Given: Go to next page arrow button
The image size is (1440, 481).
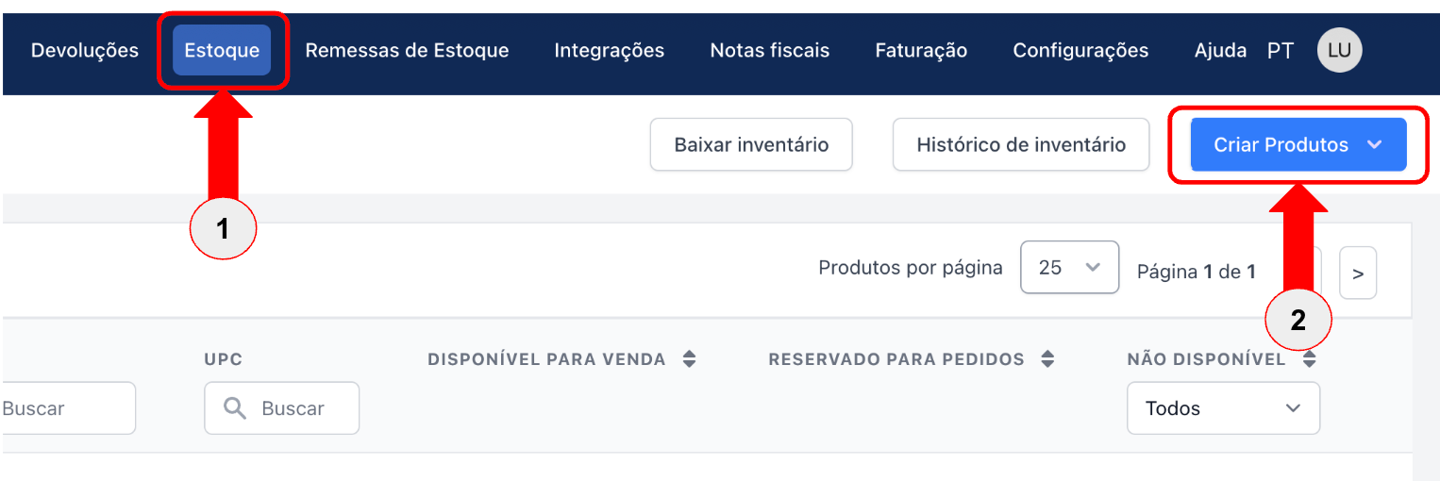Looking at the screenshot, I should (x=1358, y=274).
